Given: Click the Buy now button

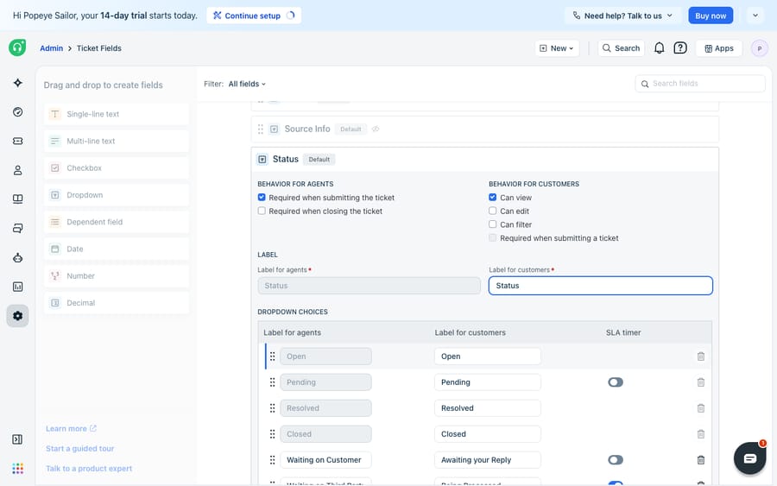Looking at the screenshot, I should click(x=711, y=16).
